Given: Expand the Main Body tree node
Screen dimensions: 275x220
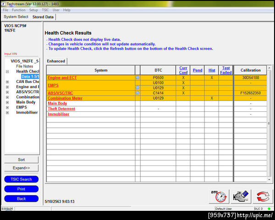Looking at the screenshot, I should pos(7,102).
